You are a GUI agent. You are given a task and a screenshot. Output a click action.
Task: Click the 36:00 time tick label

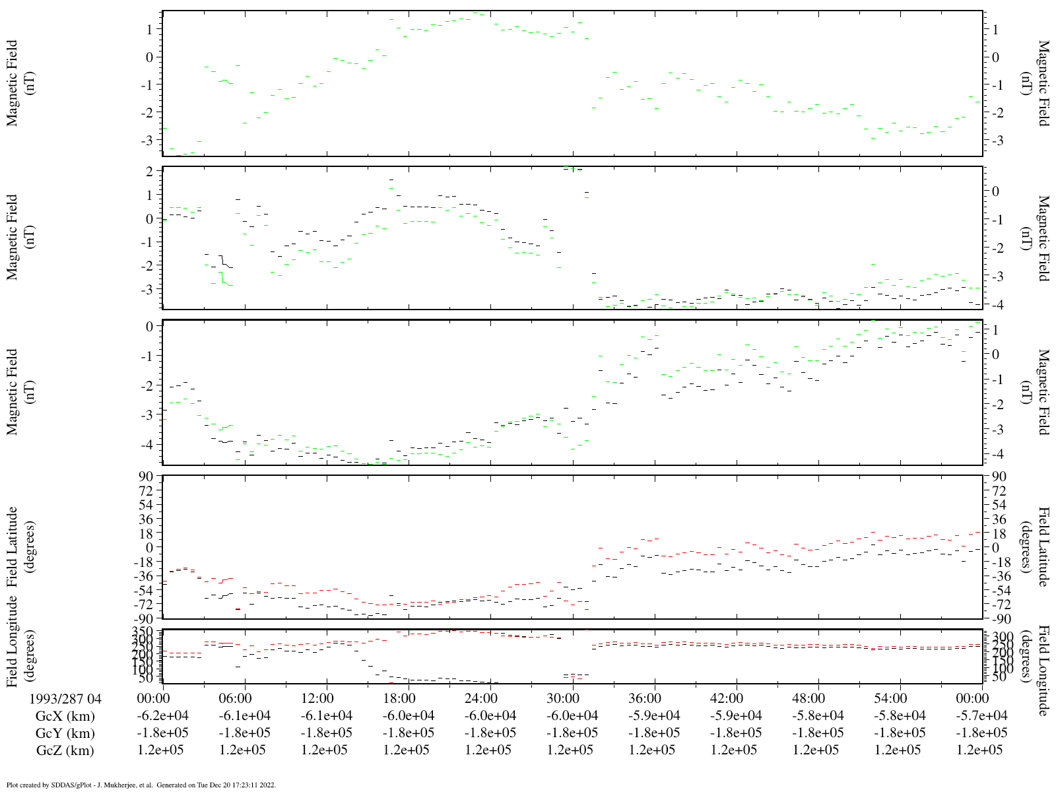coord(645,698)
